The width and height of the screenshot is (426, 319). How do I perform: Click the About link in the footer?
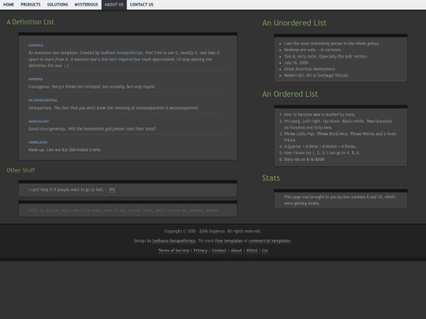point(236,250)
